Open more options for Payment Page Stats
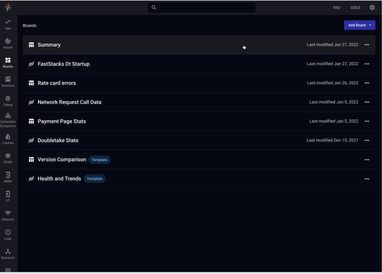Screen dimensions: 382x274 (367, 121)
